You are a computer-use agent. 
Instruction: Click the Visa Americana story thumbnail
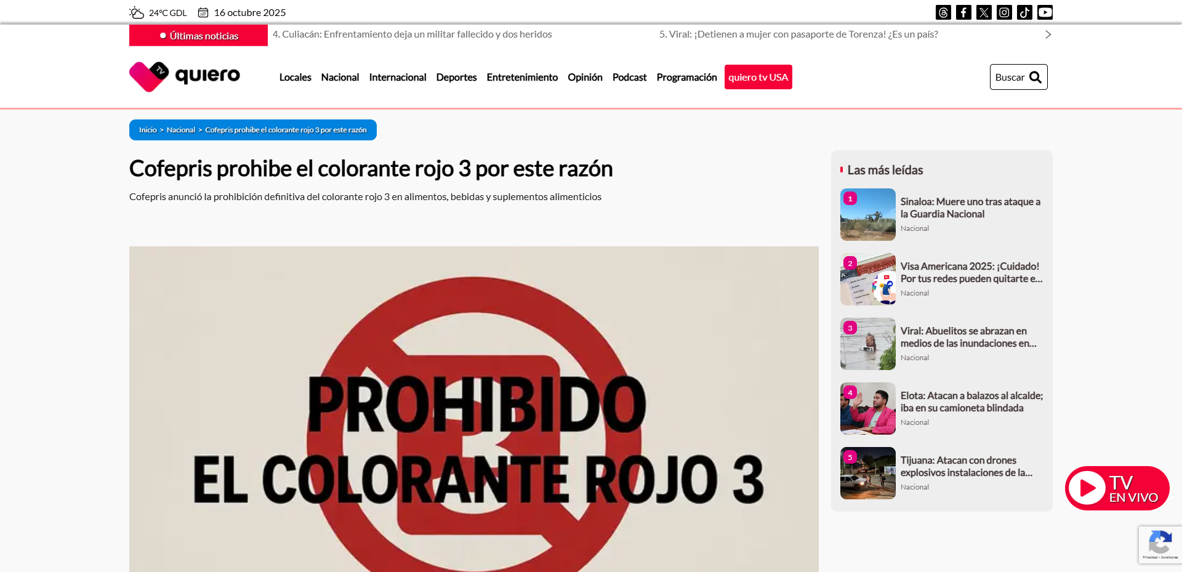coord(868,279)
